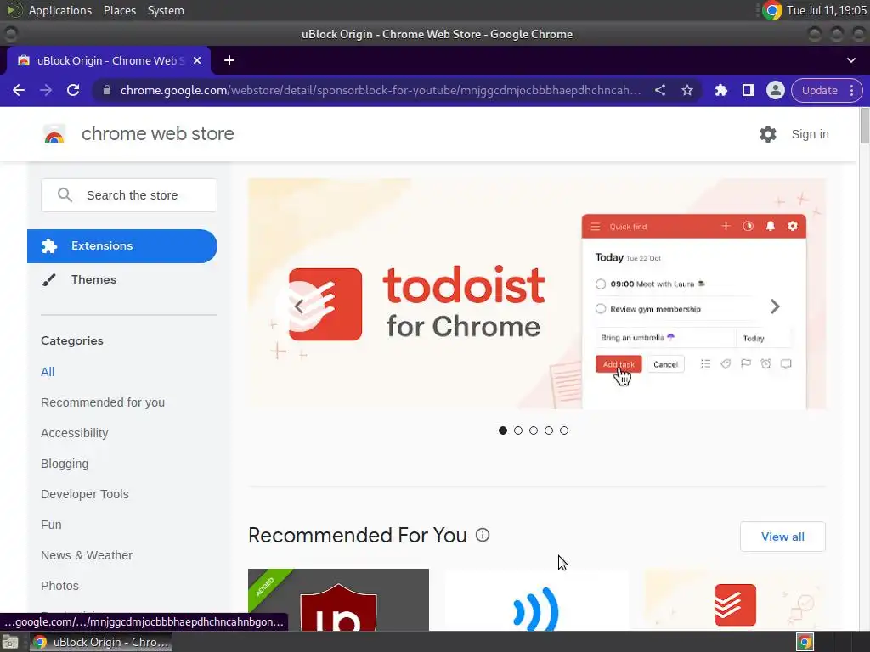Show next carousel slide with right chevron
The width and height of the screenshot is (870, 652).
pyautogui.click(x=775, y=306)
